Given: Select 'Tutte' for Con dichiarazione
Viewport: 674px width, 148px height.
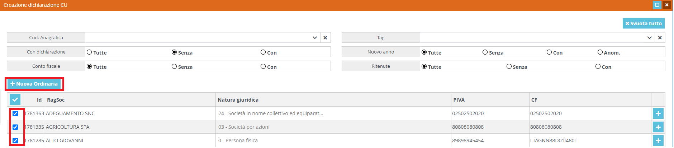Looking at the screenshot, I should point(90,52).
